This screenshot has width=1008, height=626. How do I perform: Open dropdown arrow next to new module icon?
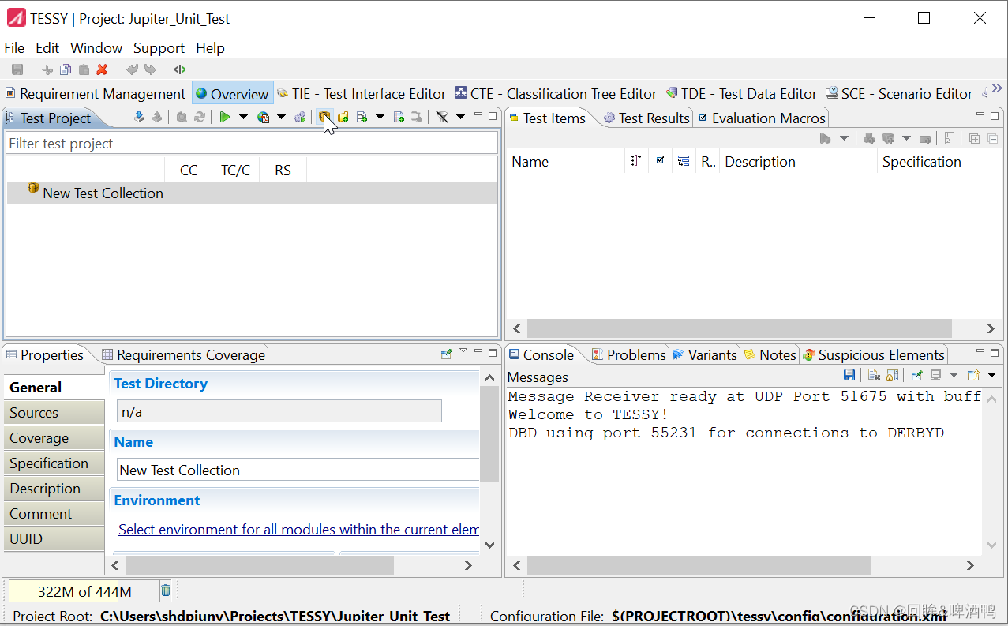tap(380, 117)
